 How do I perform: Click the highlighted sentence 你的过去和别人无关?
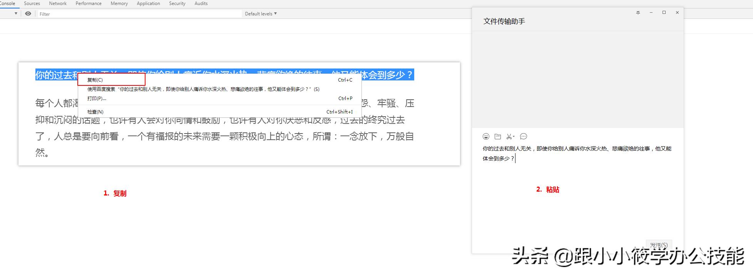(x=224, y=75)
